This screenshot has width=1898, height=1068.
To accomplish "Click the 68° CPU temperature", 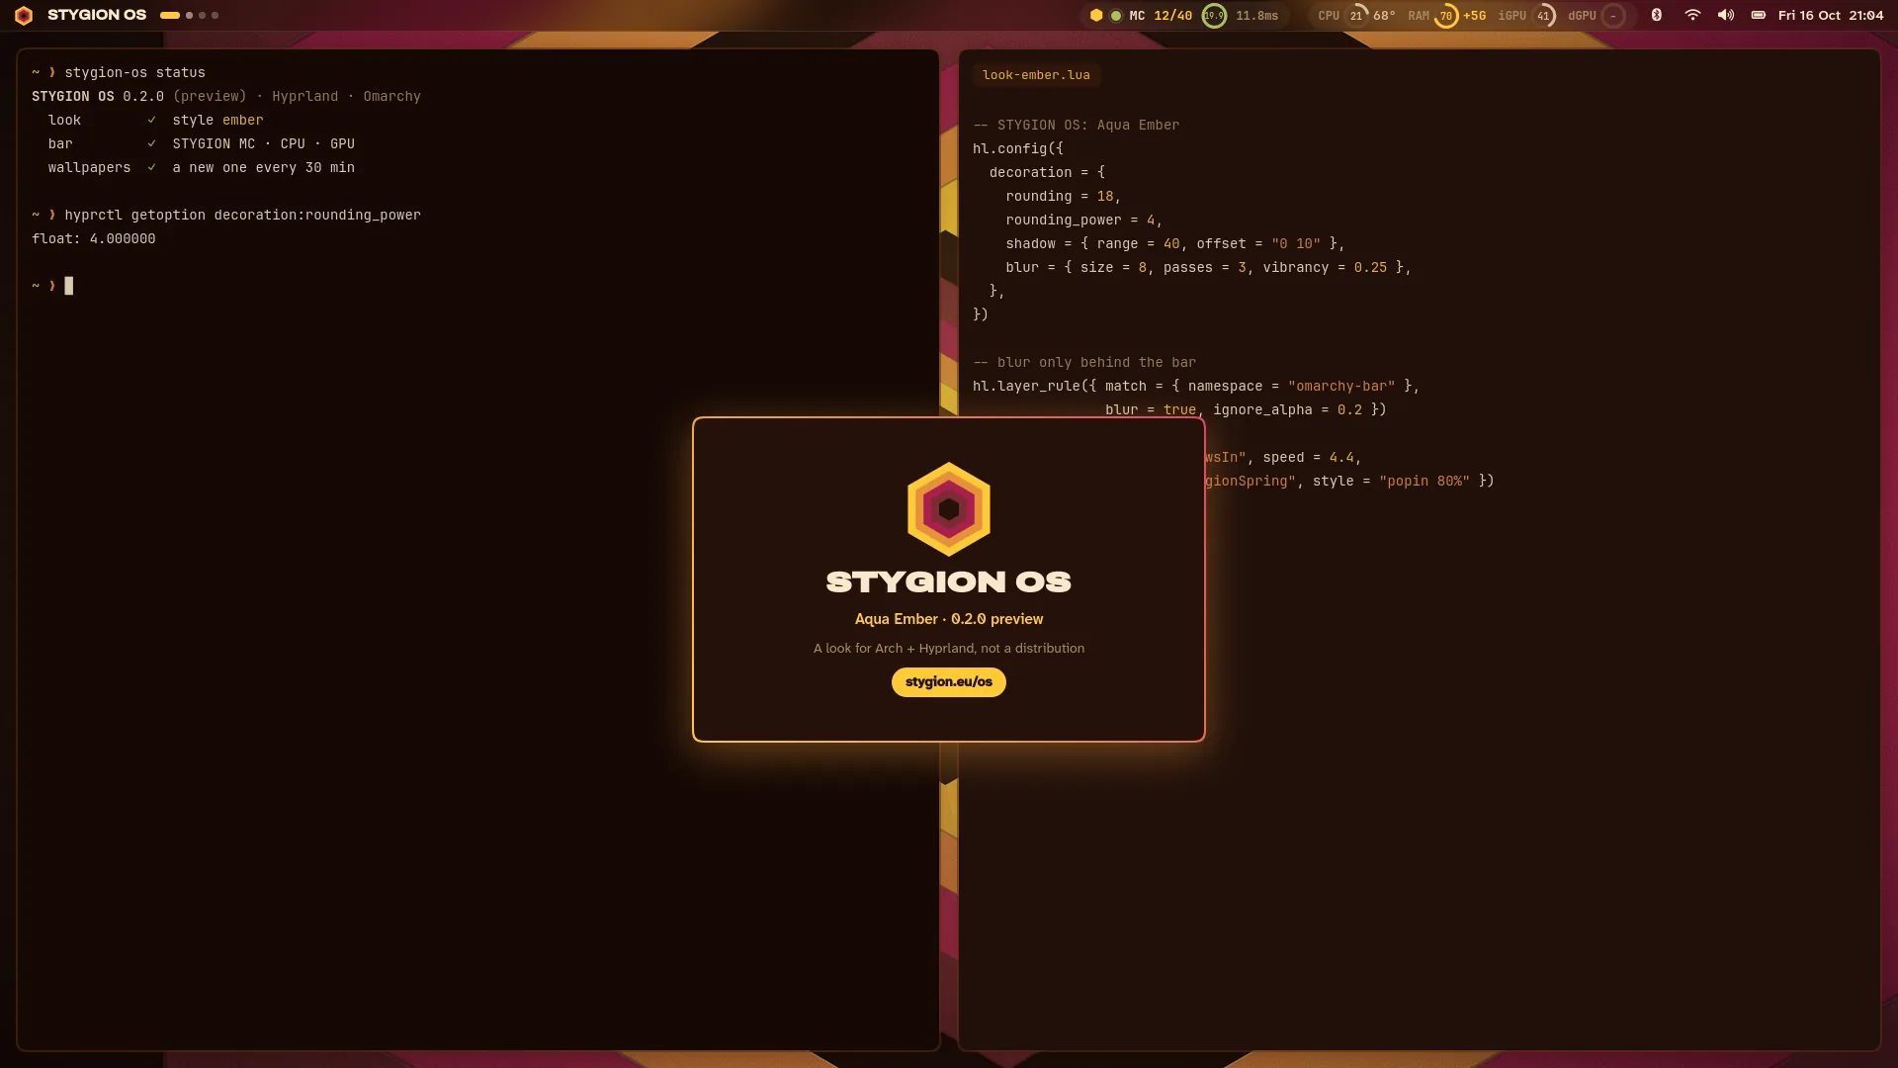I will click(1384, 16).
